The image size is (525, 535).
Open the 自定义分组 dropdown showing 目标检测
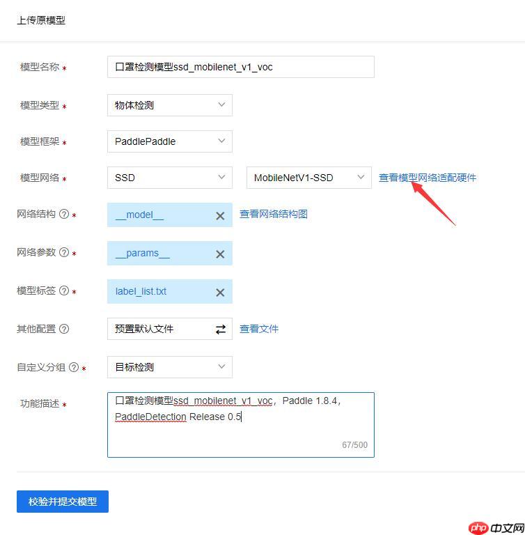point(169,366)
